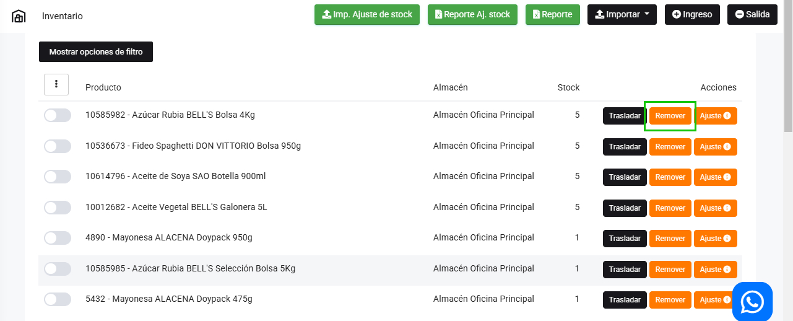The width and height of the screenshot is (793, 321).
Task: Toggle switch for Aceite de Soya SAO
Action: tap(58, 177)
